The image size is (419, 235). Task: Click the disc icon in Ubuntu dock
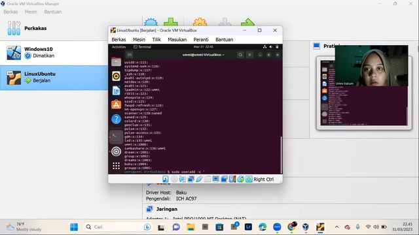(x=116, y=151)
